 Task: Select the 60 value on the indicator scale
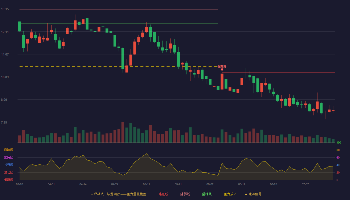pos(338,157)
